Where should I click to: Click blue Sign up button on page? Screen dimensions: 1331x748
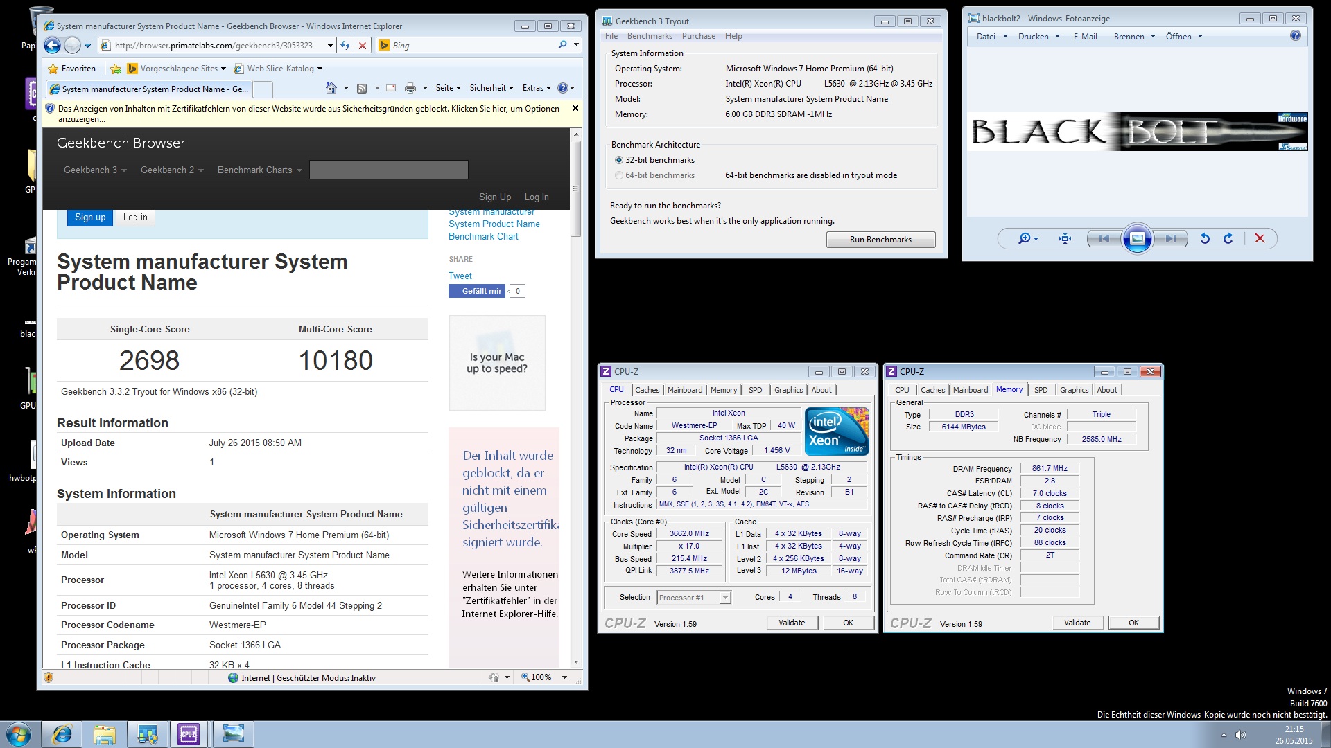click(90, 217)
